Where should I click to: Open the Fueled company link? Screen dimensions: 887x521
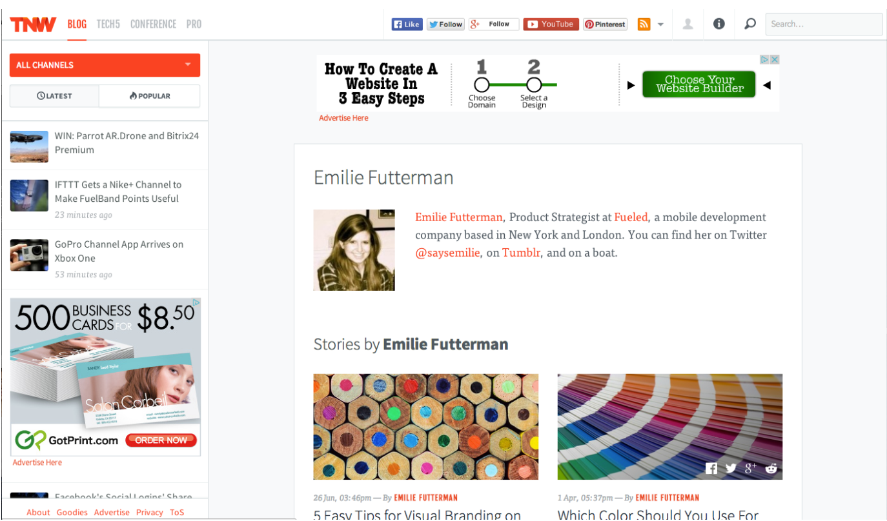pos(631,217)
